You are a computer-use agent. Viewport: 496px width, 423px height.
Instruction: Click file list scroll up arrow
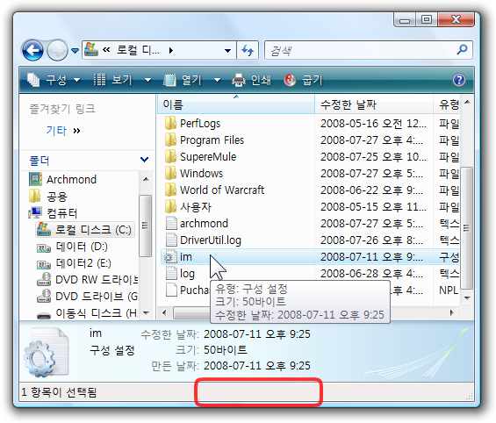pos(467,102)
